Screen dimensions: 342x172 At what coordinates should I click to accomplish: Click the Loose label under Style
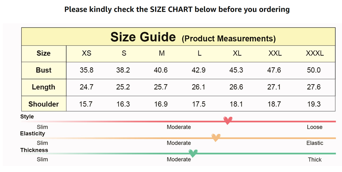(x=314, y=127)
